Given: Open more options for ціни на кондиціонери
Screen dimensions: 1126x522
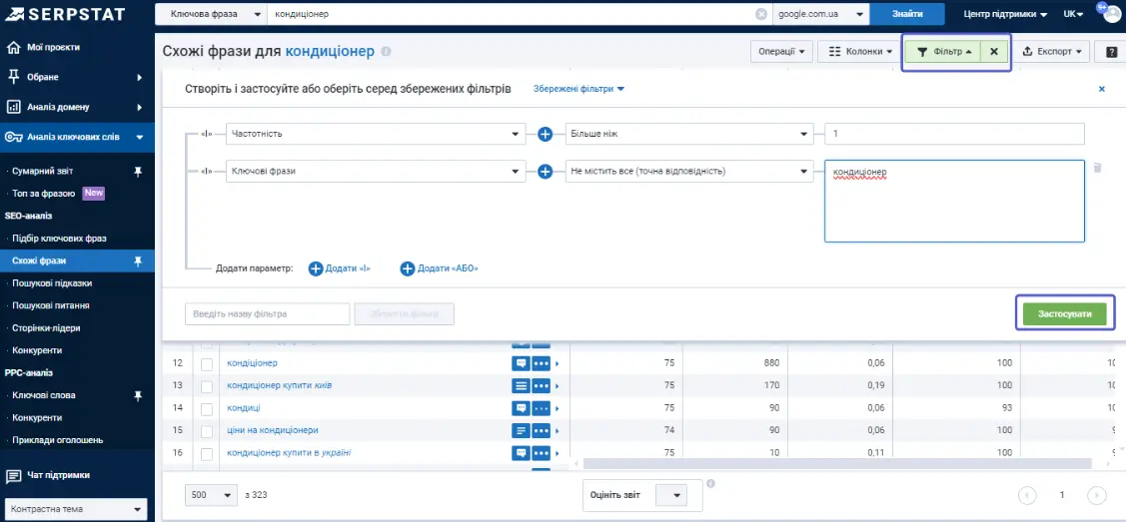Looking at the screenshot, I should click(541, 431).
